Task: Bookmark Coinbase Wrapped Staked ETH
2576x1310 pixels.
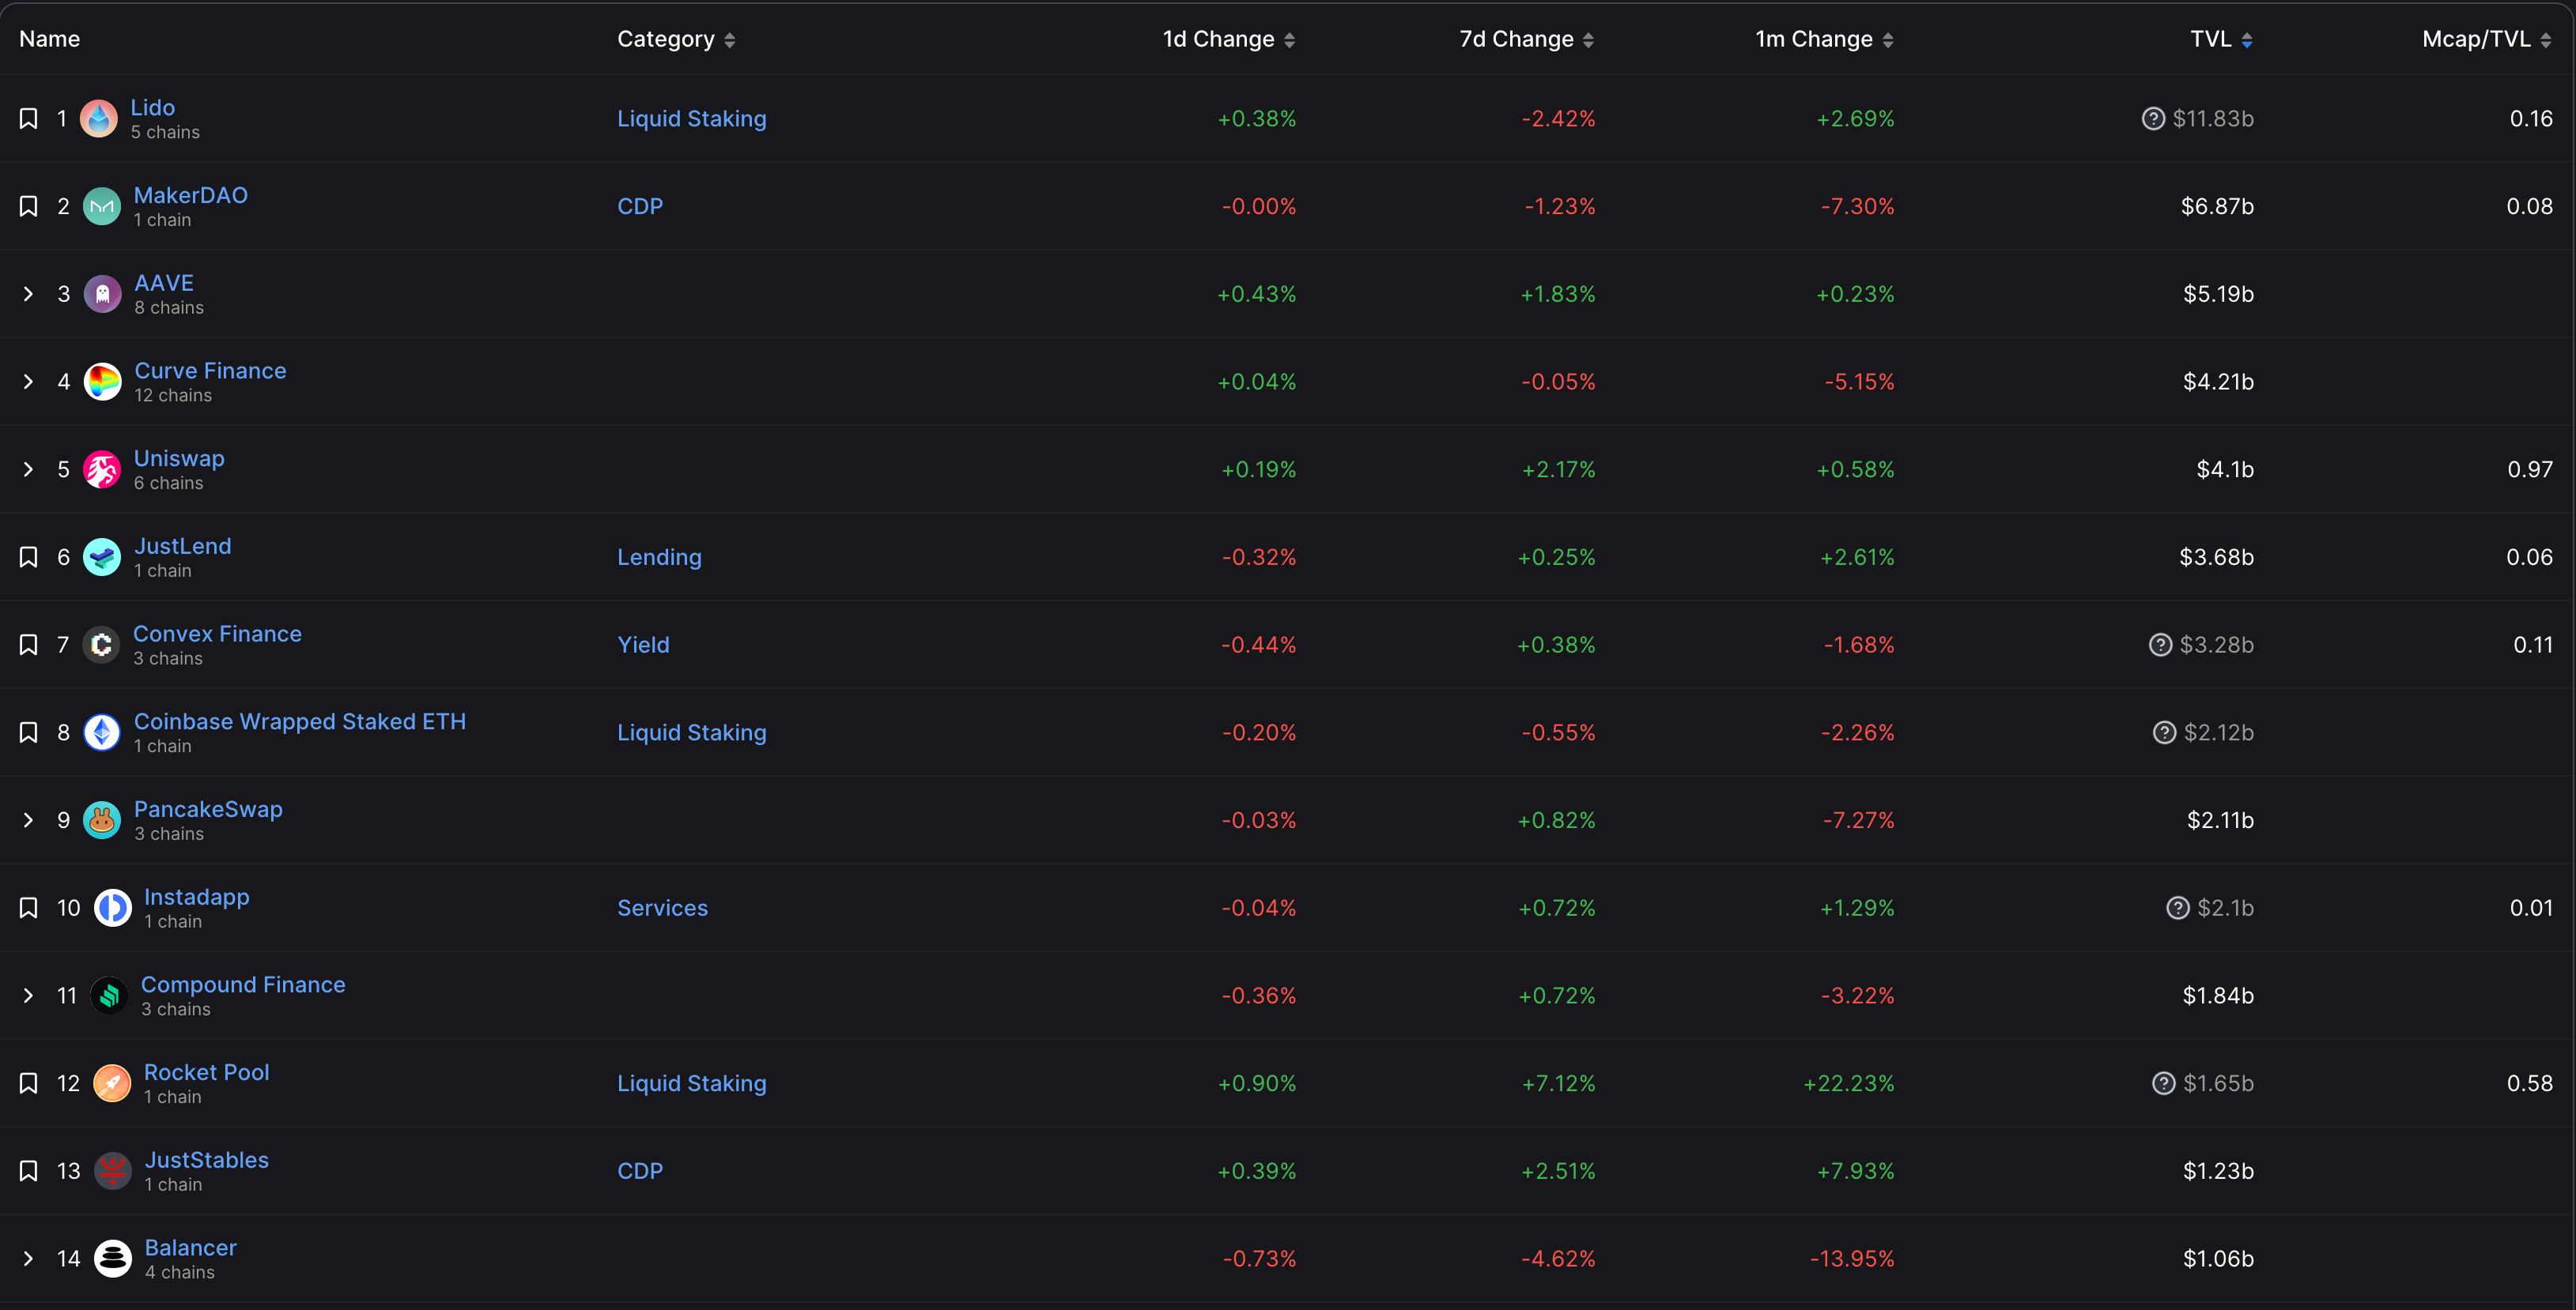Action: [29, 732]
